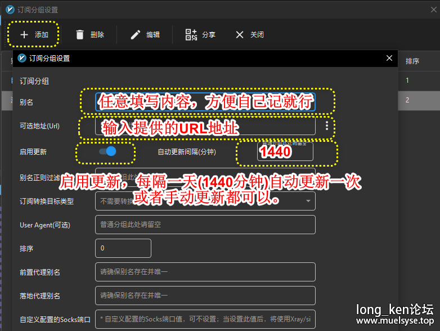Click the sort order number field

click(x=123, y=248)
